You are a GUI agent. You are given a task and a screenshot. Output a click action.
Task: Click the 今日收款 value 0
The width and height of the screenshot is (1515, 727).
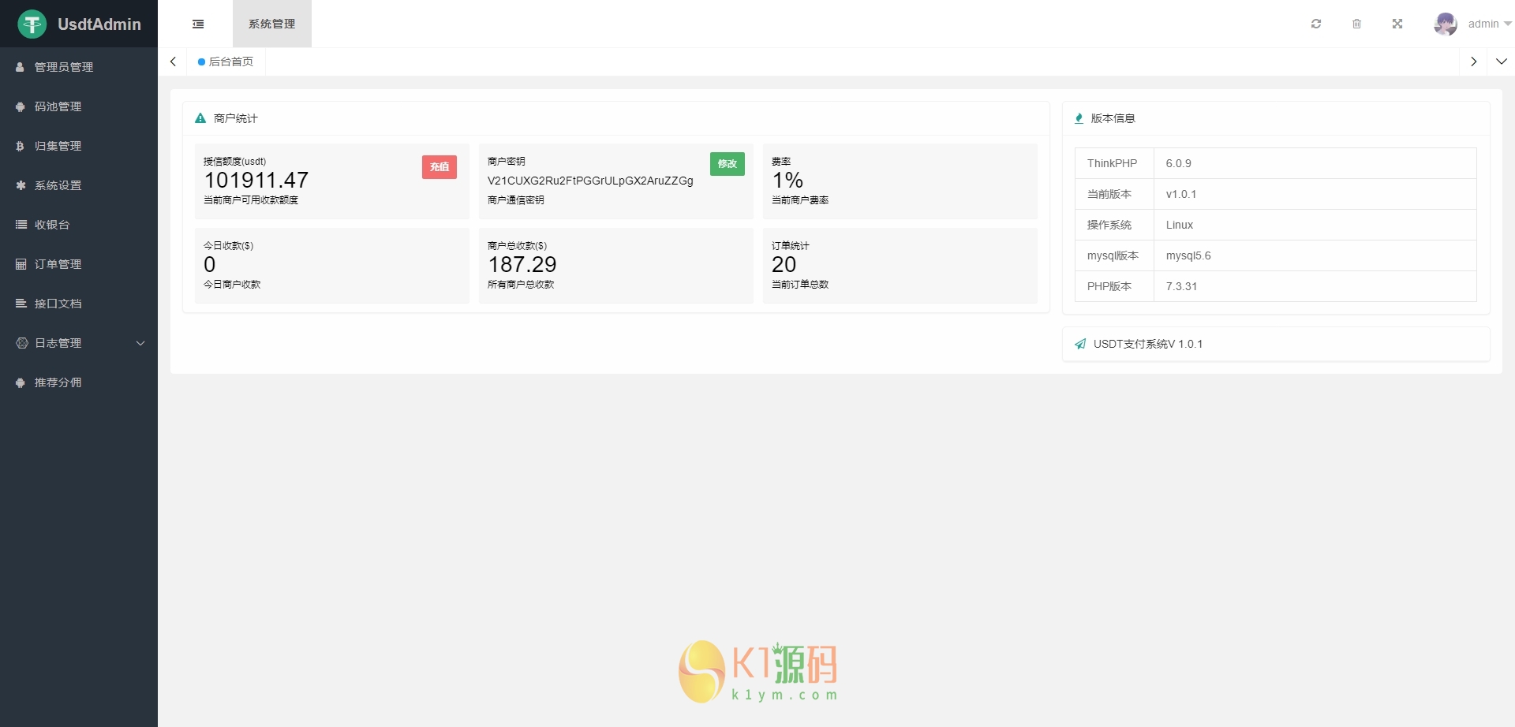click(x=210, y=265)
